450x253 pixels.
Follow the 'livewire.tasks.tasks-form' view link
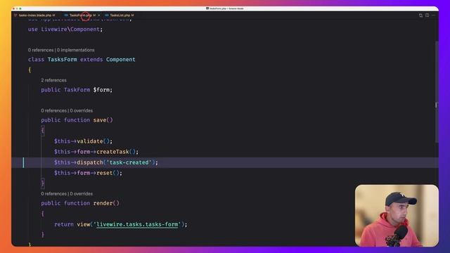point(137,224)
